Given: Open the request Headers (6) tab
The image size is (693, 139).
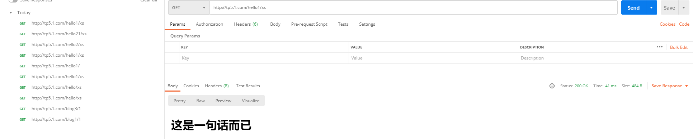Looking at the screenshot, I should [x=246, y=24].
